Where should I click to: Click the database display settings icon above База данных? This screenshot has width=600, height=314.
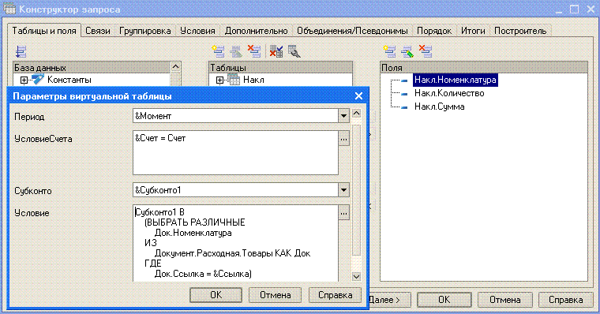click(x=21, y=51)
